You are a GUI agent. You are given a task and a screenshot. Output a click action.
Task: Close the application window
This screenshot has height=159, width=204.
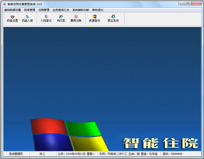[197, 3]
